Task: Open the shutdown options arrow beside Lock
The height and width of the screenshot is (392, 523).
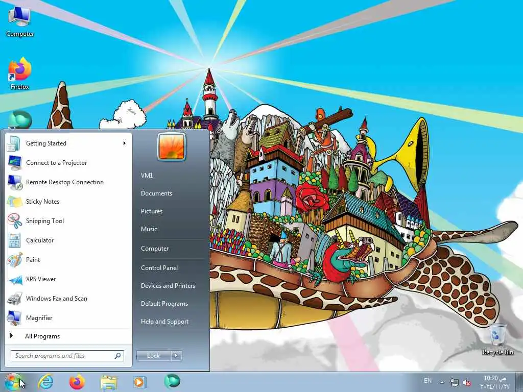Action: pyautogui.click(x=176, y=356)
